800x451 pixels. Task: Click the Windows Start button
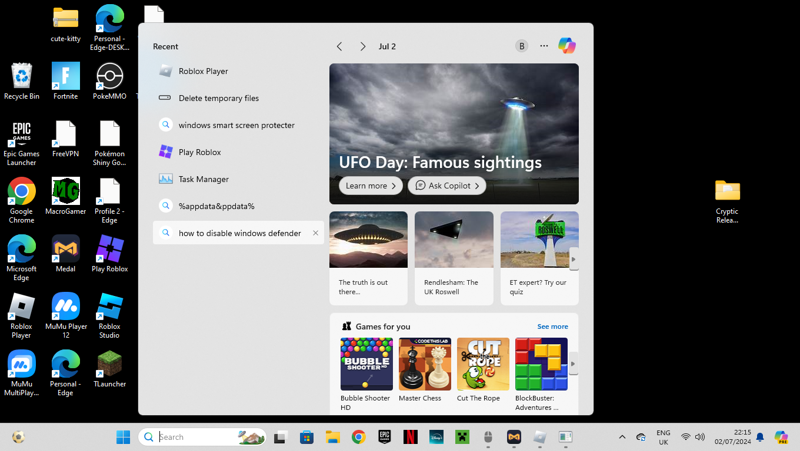pos(124,437)
